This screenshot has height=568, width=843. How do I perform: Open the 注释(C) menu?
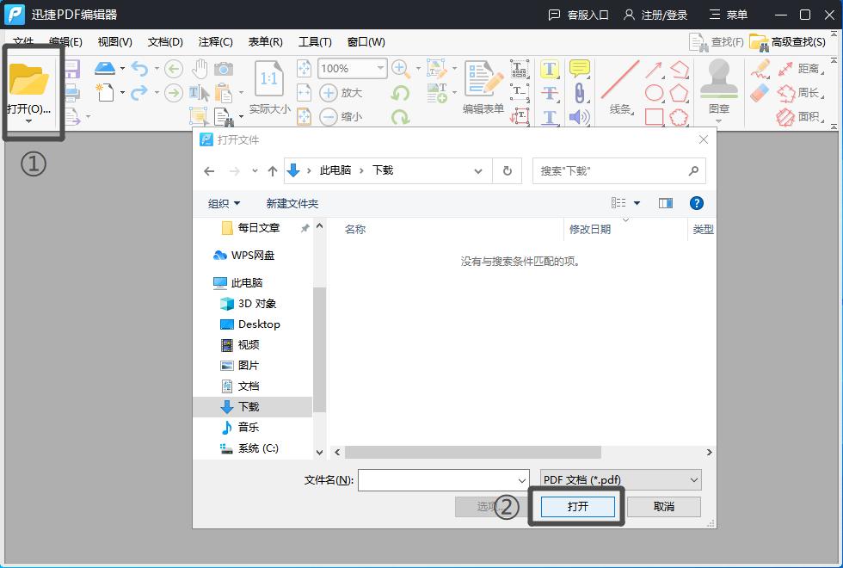[214, 41]
